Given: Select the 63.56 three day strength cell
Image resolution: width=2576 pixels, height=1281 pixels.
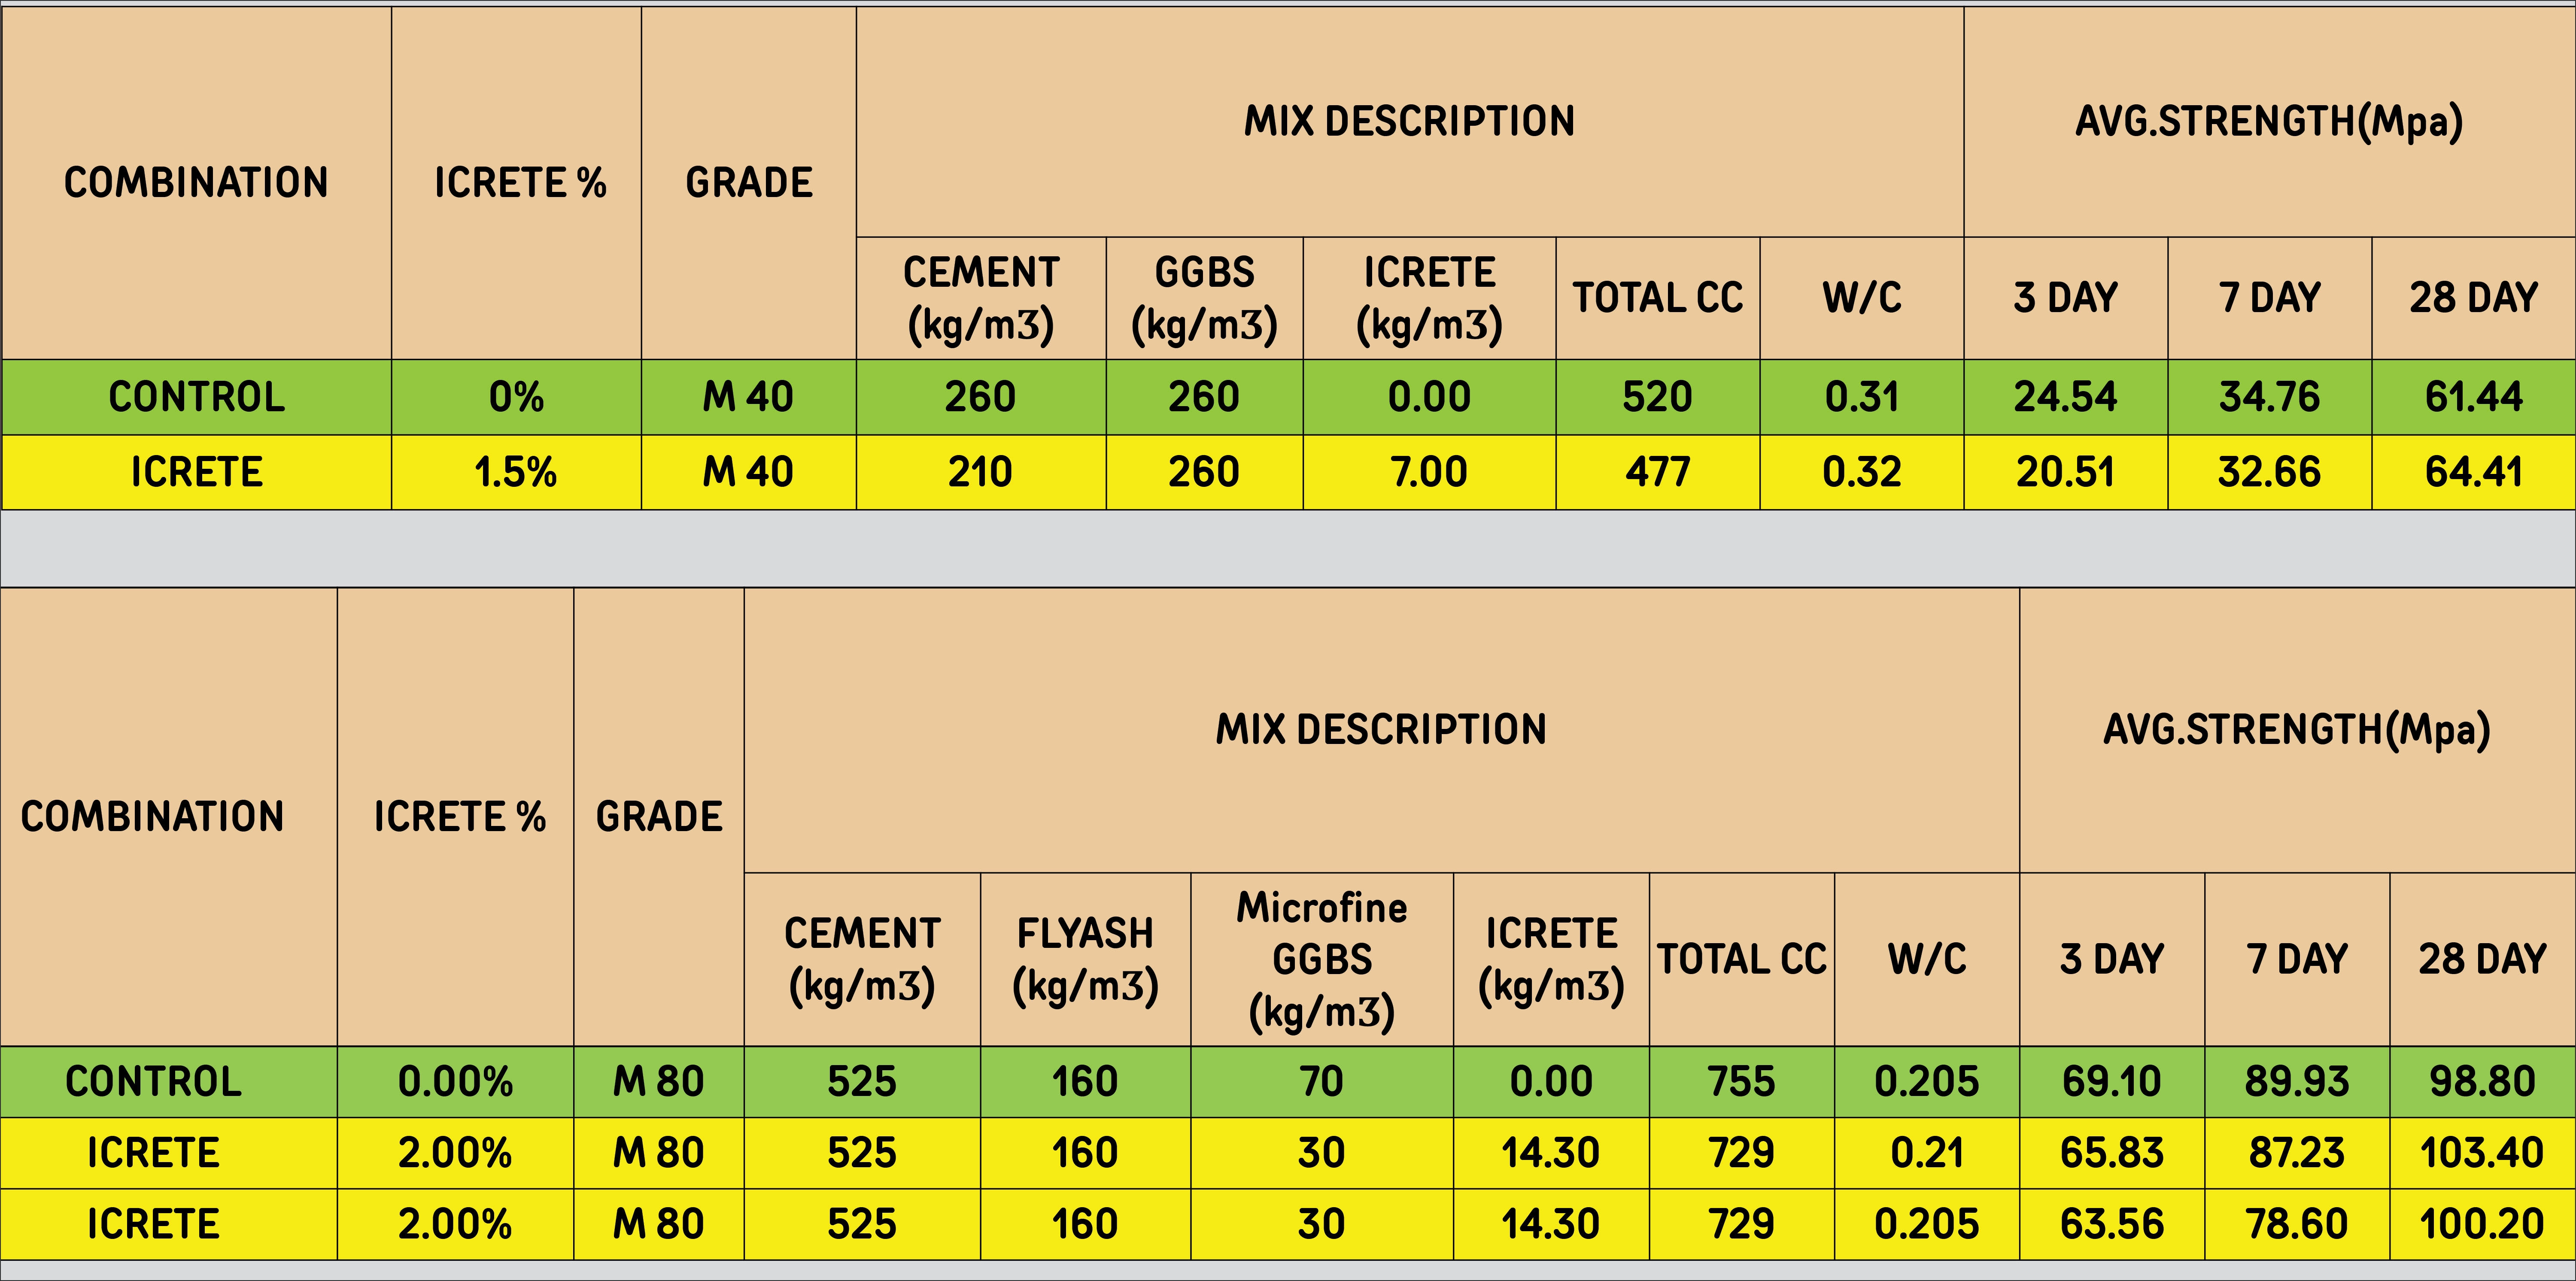Looking at the screenshot, I should click(2111, 1224).
